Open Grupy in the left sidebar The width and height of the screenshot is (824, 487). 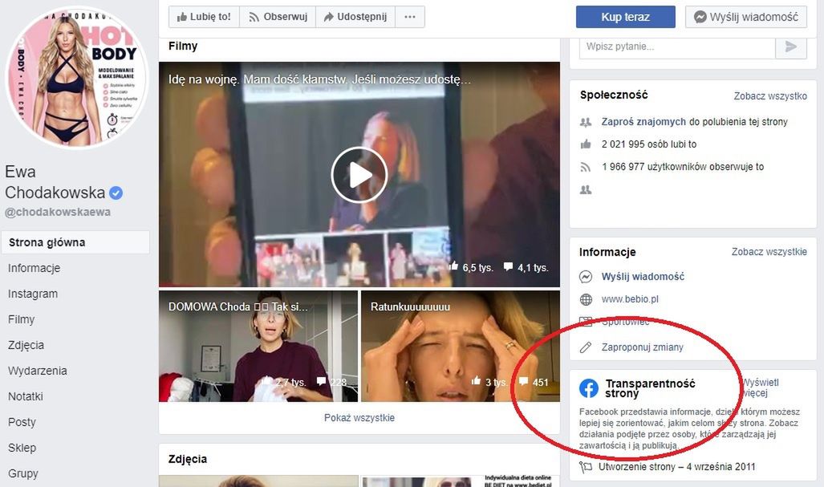point(22,473)
